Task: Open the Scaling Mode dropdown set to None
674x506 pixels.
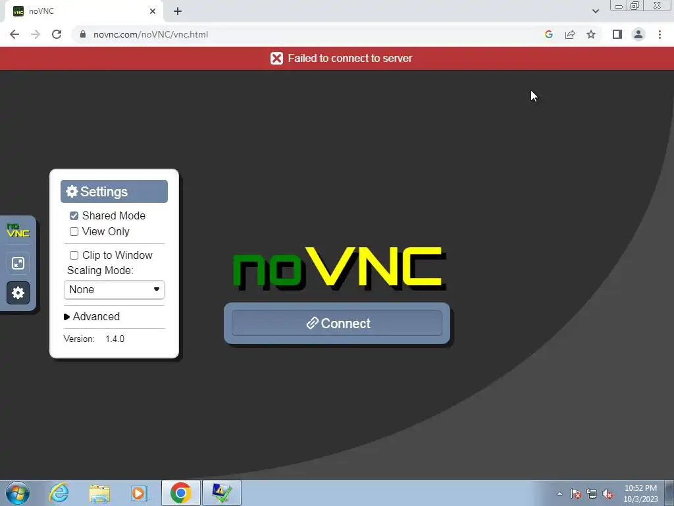Action: click(114, 290)
